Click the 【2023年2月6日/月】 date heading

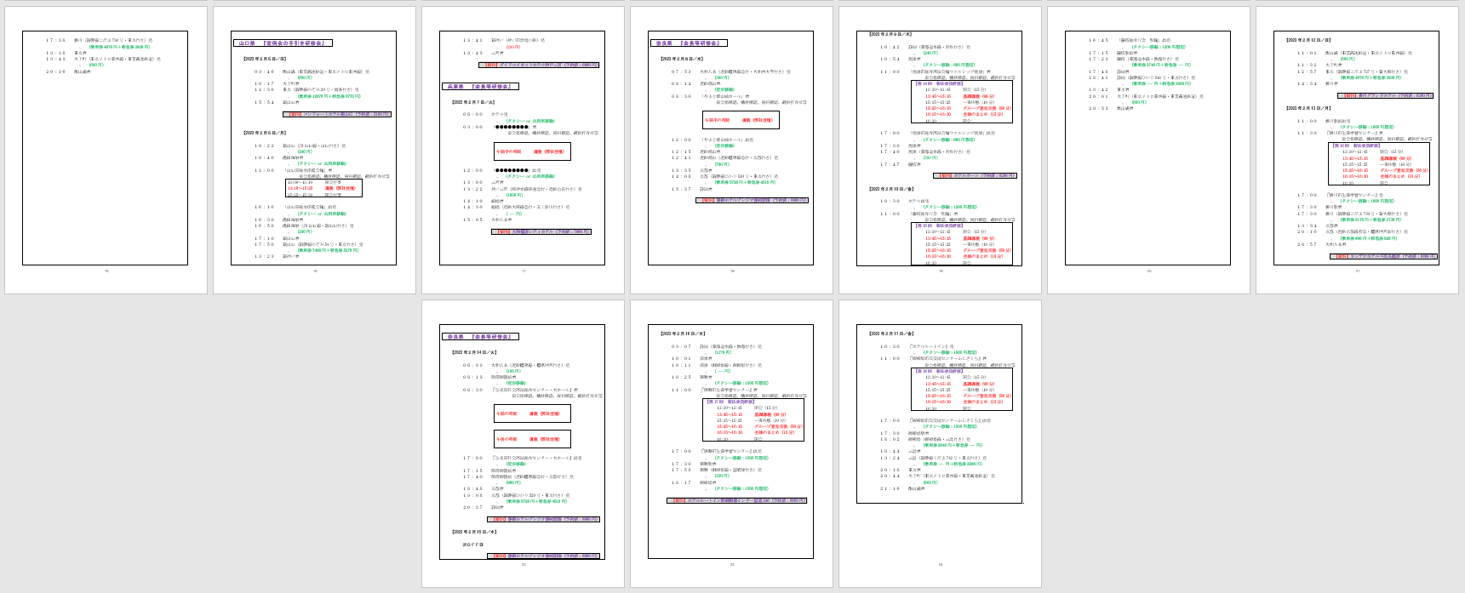tap(265, 133)
